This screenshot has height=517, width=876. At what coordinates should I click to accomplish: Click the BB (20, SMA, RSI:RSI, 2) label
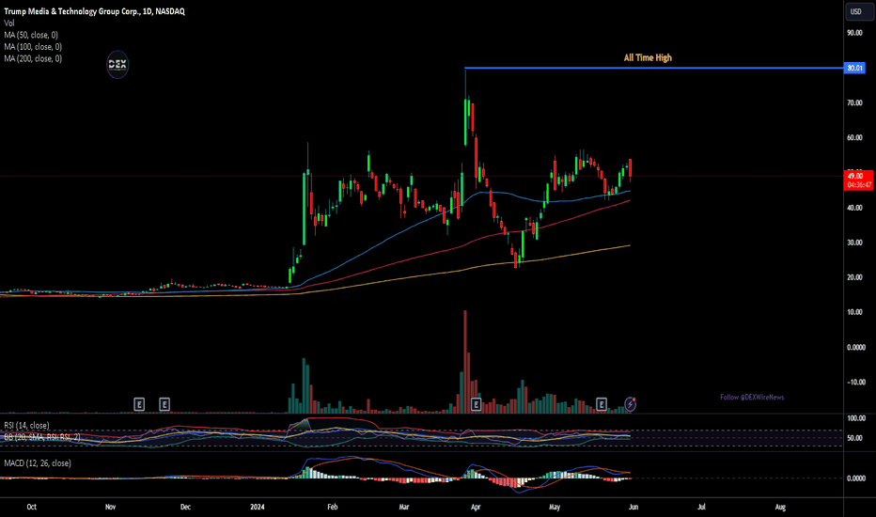[x=42, y=437]
